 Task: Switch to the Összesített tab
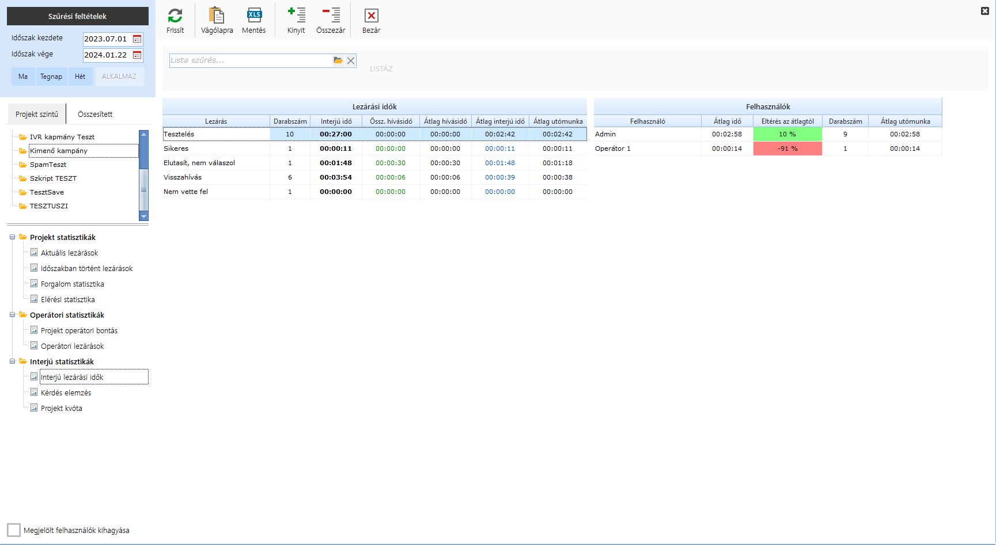(x=95, y=114)
